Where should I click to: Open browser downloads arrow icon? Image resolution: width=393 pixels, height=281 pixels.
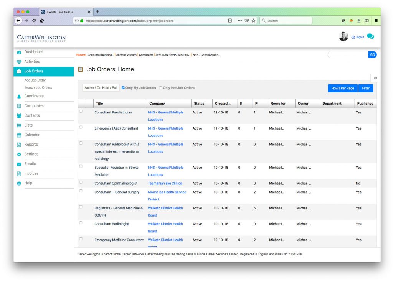(x=359, y=21)
